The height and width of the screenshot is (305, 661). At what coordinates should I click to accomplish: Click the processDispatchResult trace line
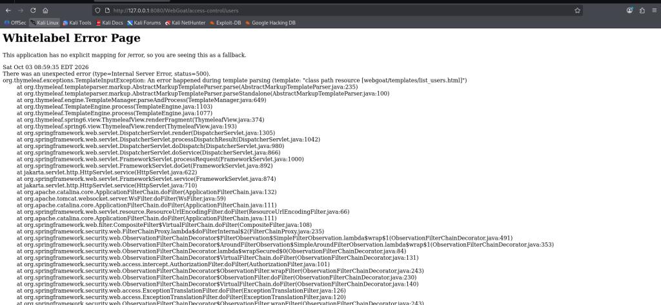168,140
